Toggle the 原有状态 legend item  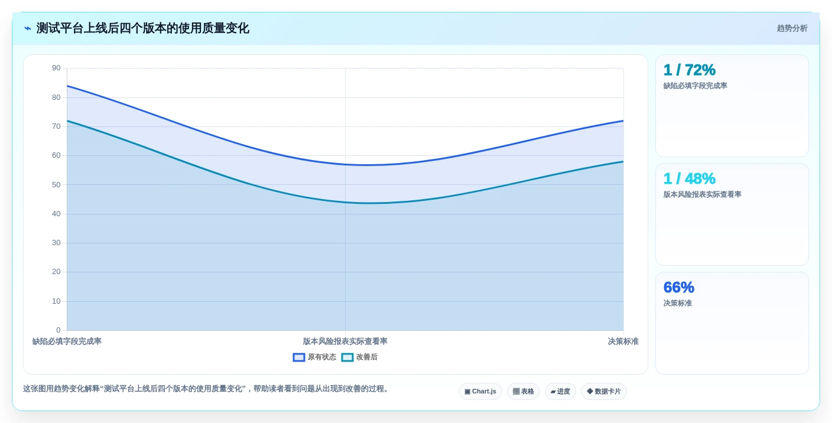(314, 357)
